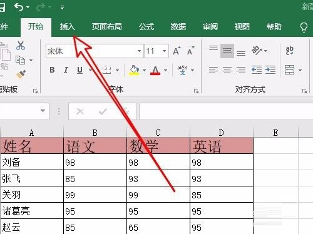Viewport: 313px width, 234px height.
Task: Expand the font size dropdown arrow
Action: pyautogui.click(x=165, y=51)
